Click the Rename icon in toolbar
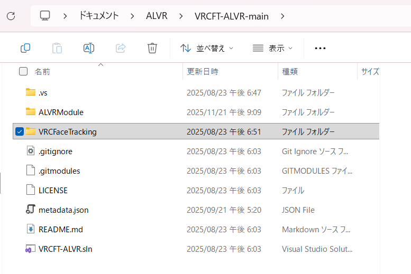 tap(89, 48)
